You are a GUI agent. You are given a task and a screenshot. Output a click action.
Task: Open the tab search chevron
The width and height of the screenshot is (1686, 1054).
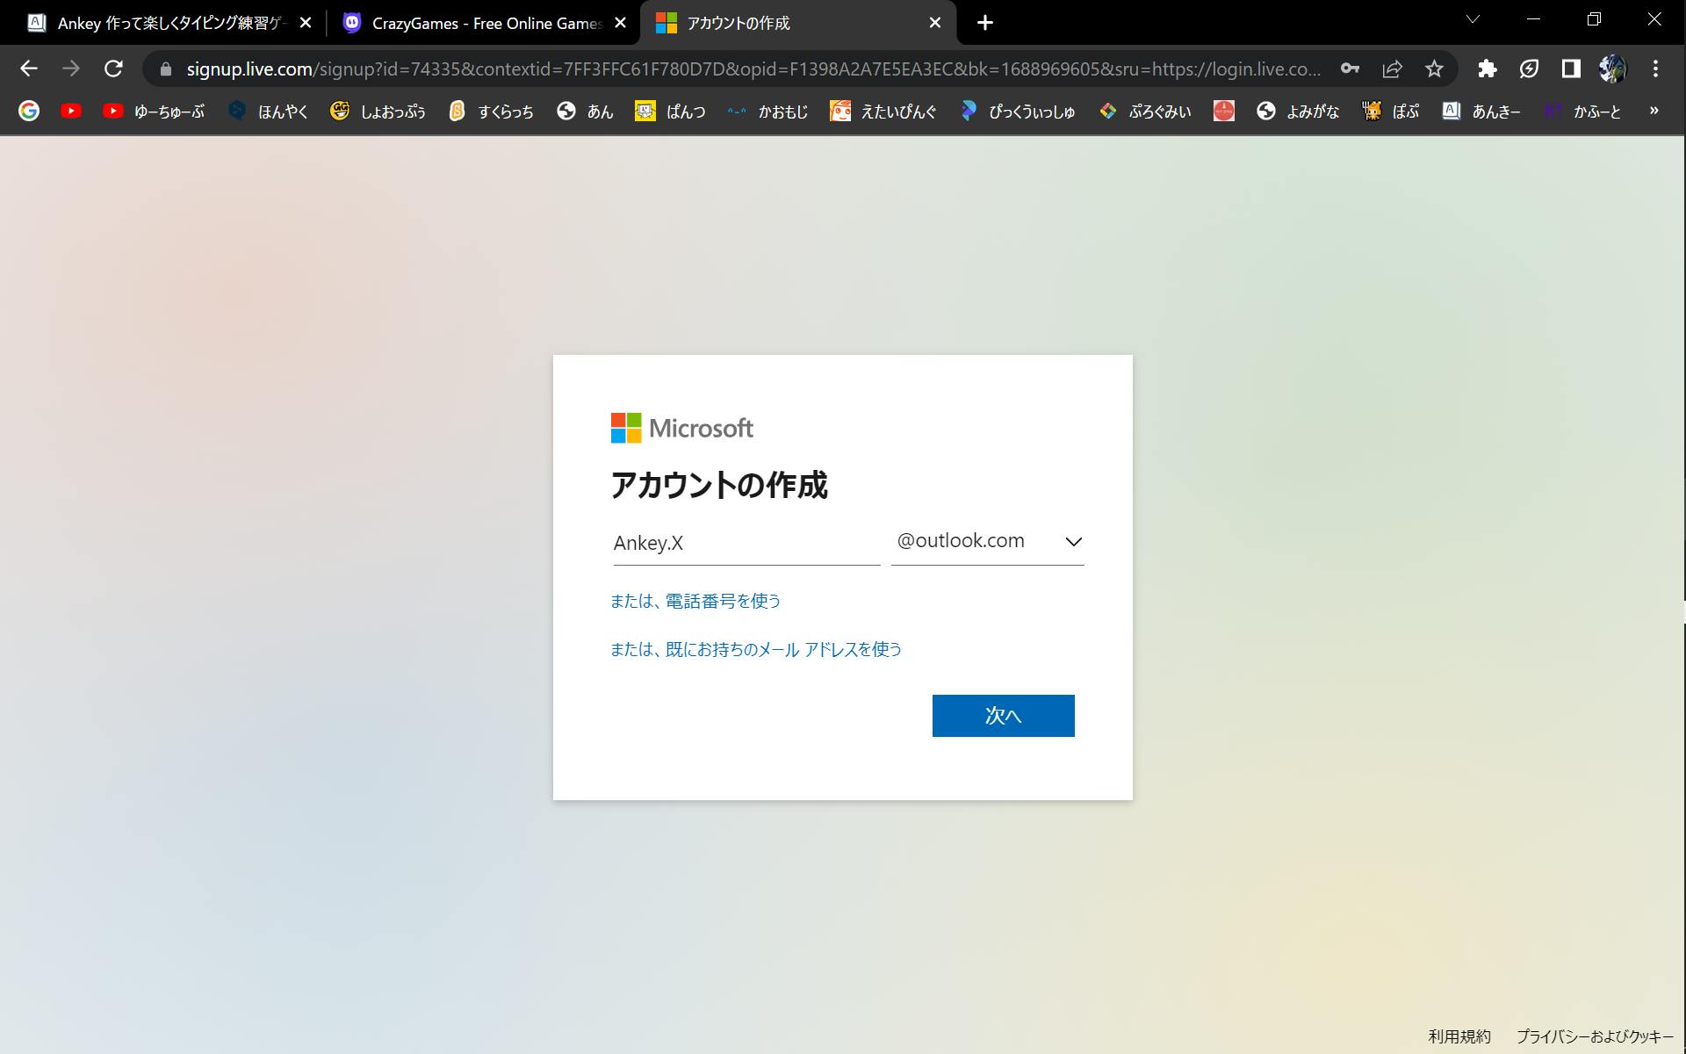click(1473, 19)
